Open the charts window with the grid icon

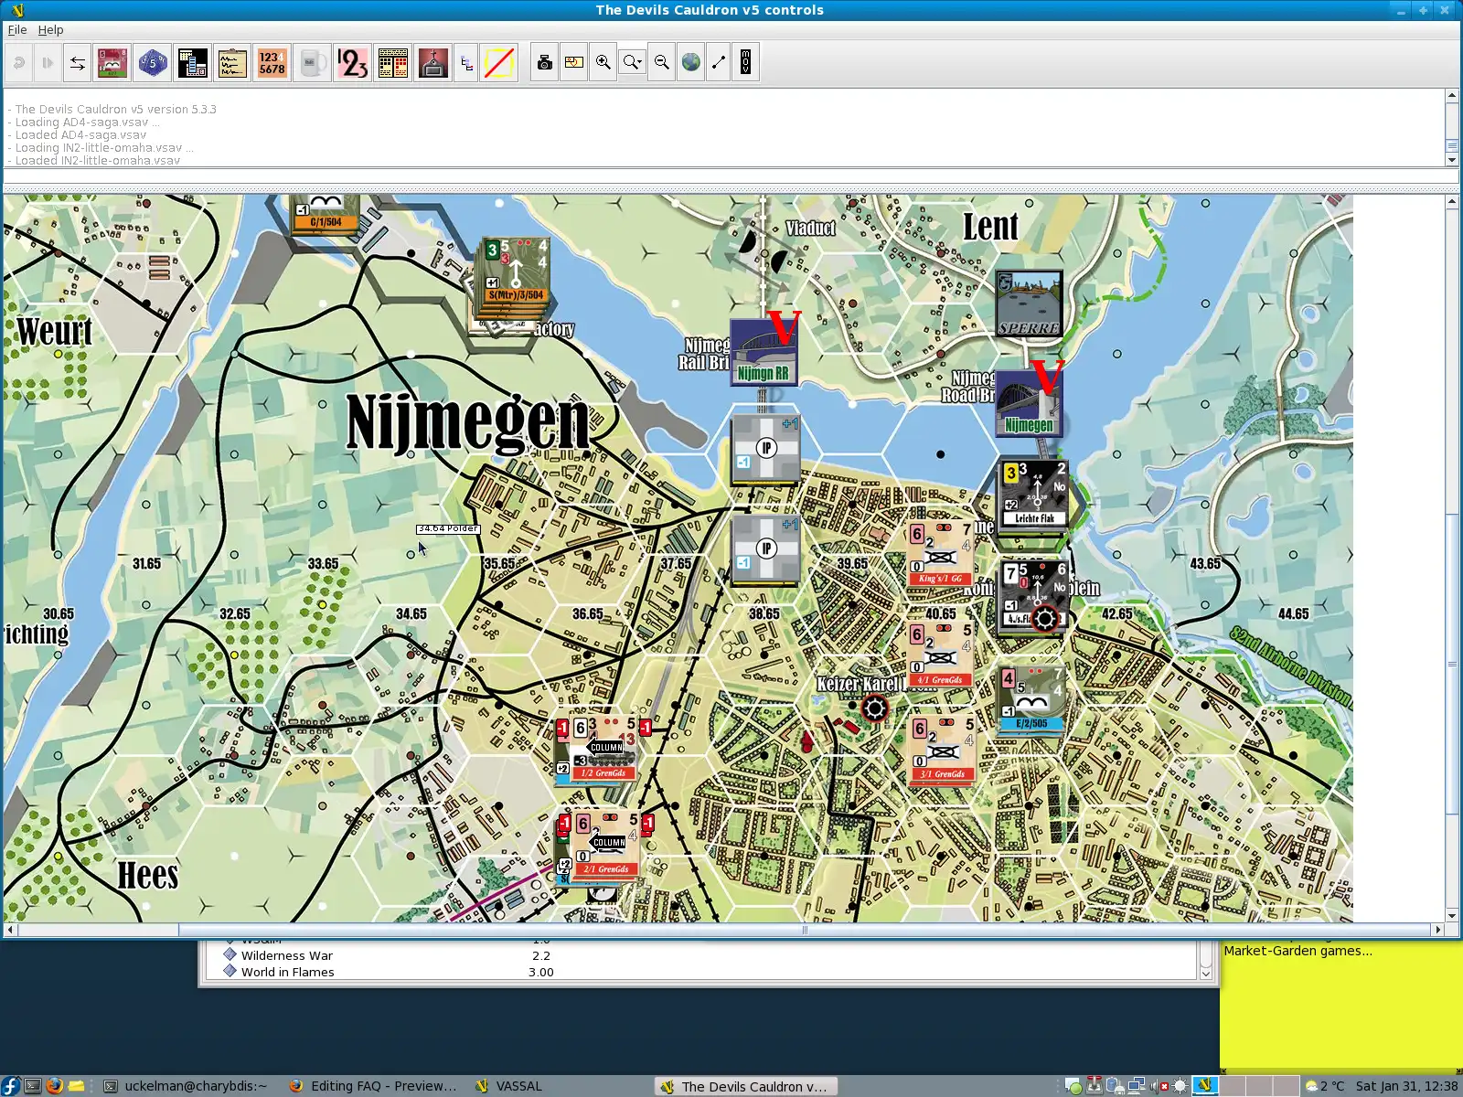(x=393, y=62)
